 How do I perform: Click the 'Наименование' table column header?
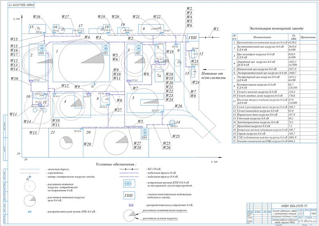262,37
